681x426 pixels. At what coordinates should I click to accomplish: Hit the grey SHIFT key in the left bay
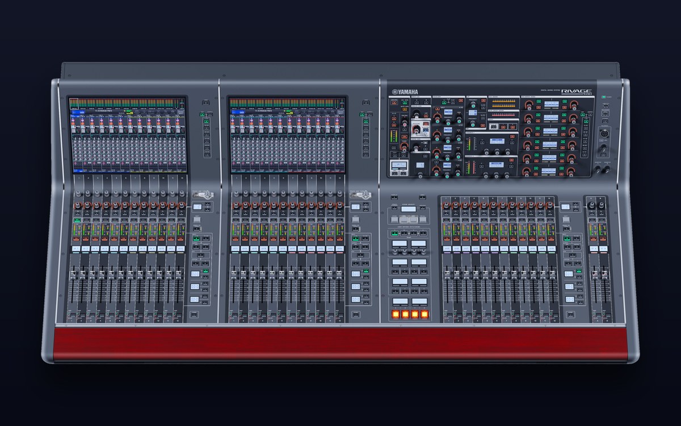tap(197, 220)
